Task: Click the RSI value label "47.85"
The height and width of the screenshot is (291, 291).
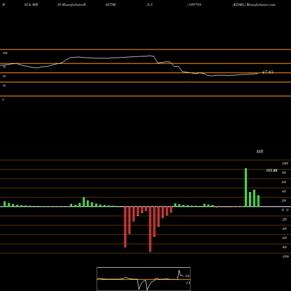Action: 268,72
